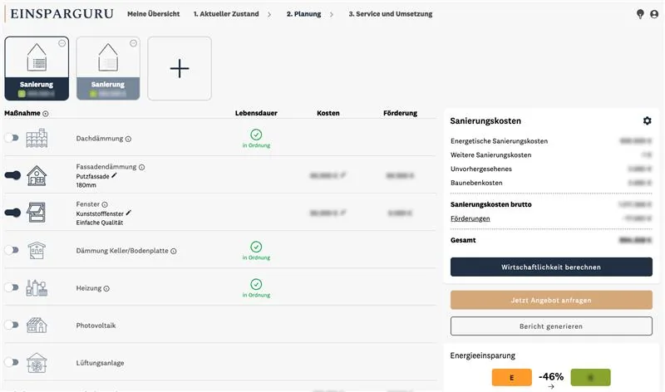
Task: Expand chevron after Aktueller Zustand
Action: point(269,14)
